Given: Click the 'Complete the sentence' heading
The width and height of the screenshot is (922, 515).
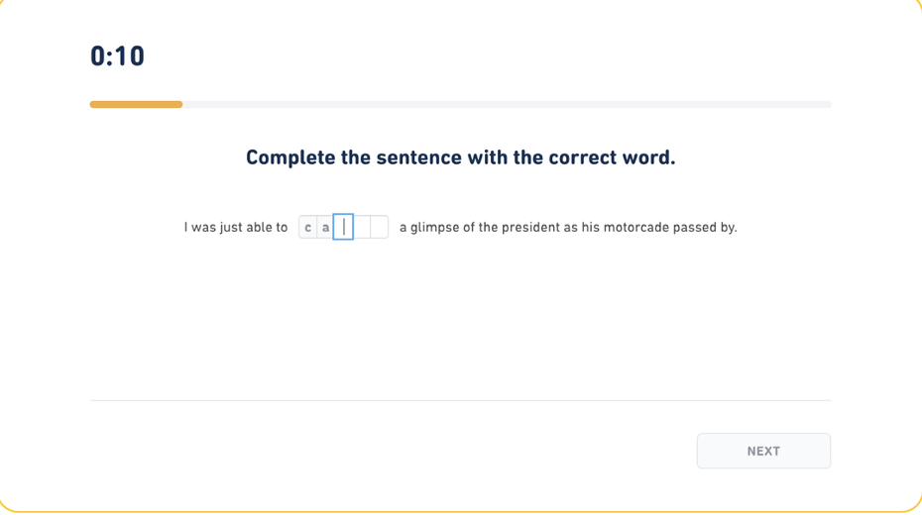Looking at the screenshot, I should [x=460, y=157].
